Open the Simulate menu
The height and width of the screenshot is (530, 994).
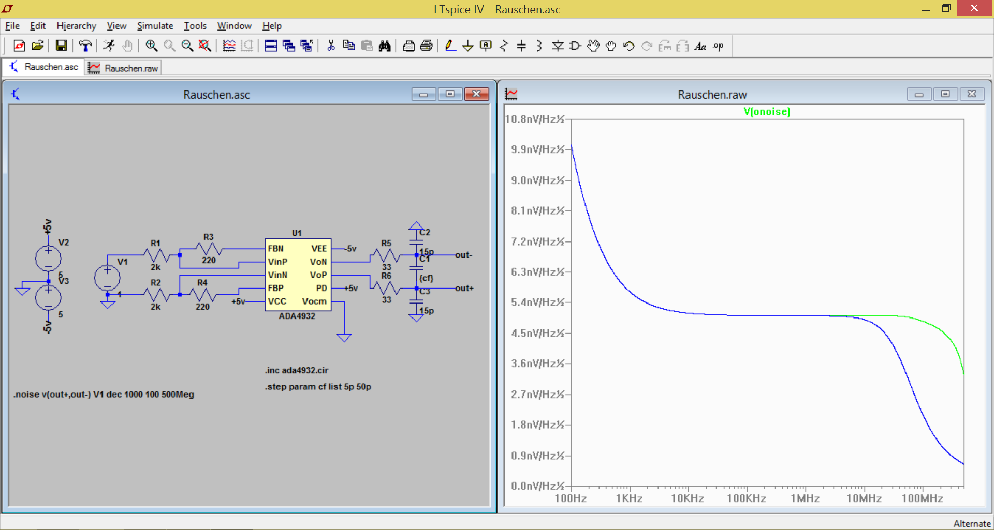click(155, 26)
